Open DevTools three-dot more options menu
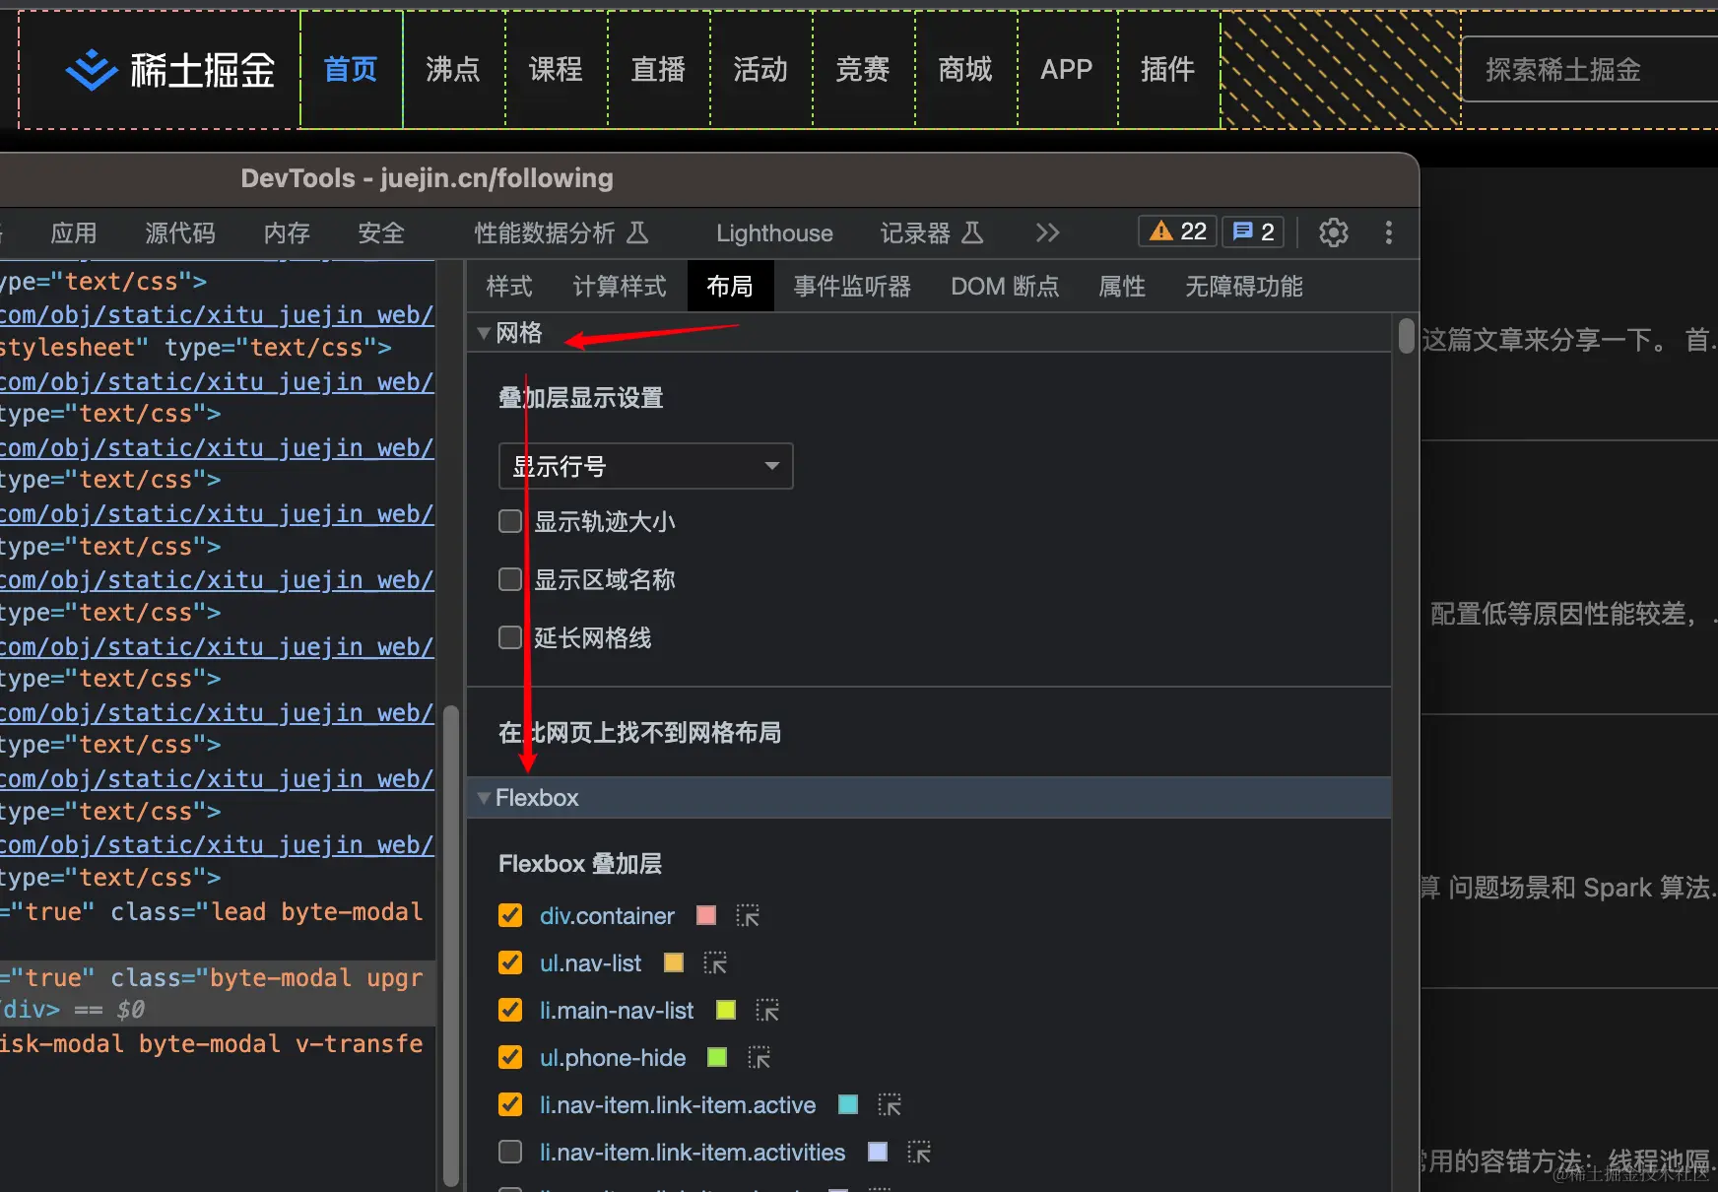 click(x=1389, y=232)
